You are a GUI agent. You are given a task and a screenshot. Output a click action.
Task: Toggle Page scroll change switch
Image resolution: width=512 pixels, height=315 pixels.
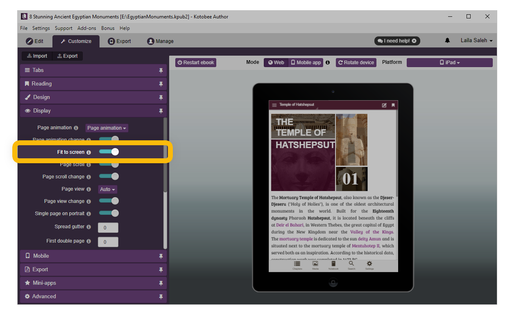coord(109,176)
